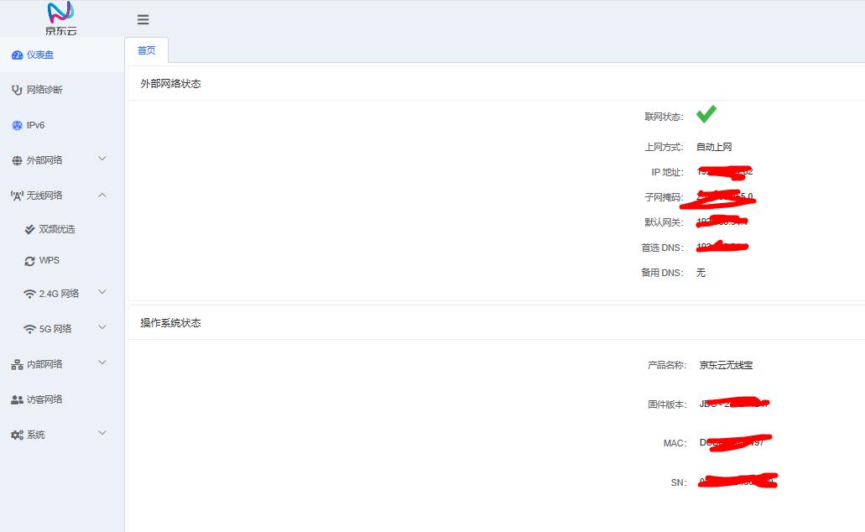Click the 无线网络 antenna icon
This screenshot has width=865, height=532.
17,196
